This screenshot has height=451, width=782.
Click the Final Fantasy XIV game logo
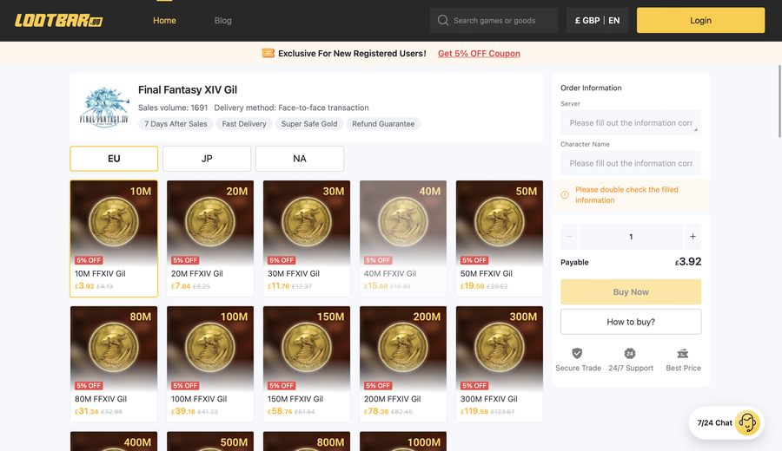[104, 108]
